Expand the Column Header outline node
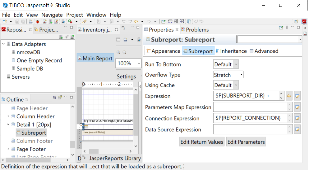Image resolution: width=309 pixels, height=170 pixels. pyautogui.click(x=8, y=116)
